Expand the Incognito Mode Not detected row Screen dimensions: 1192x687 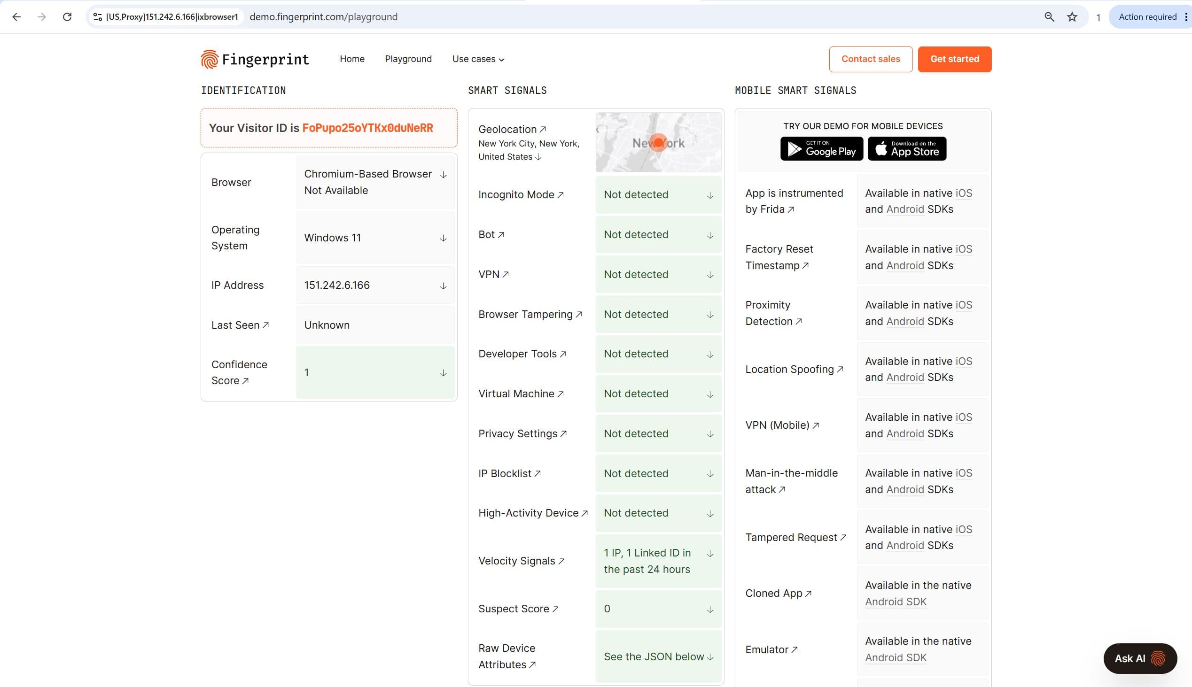click(659, 194)
